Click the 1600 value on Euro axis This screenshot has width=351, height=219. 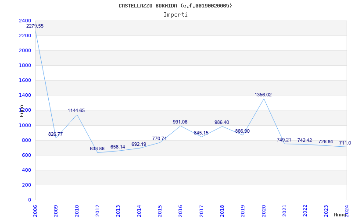(x=25, y=81)
